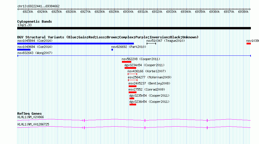Select the esv27552 (Conrad2009) red bar
This screenshot has height=144, width=259.
(x=132, y=92)
